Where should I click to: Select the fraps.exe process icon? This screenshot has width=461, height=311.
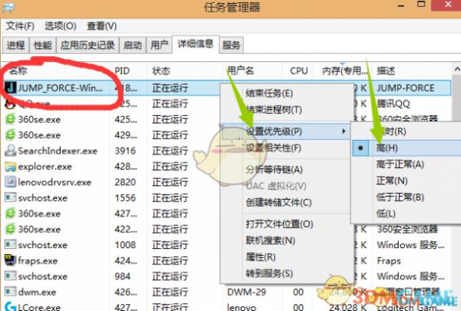[10, 260]
